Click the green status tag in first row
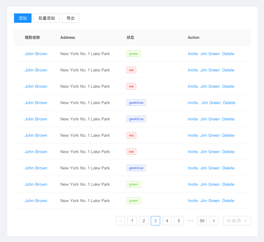The image size is (264, 242). [x=134, y=54]
